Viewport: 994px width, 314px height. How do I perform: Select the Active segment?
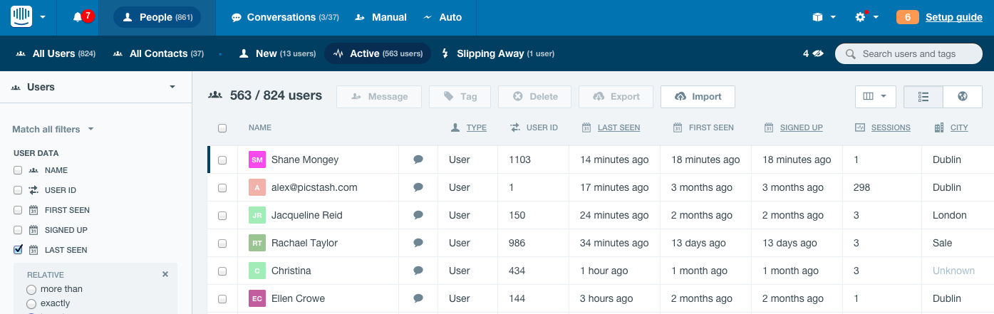coord(378,53)
